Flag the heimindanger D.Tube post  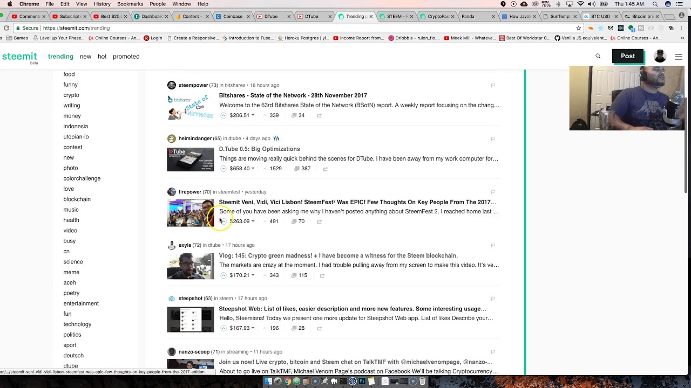click(493, 138)
